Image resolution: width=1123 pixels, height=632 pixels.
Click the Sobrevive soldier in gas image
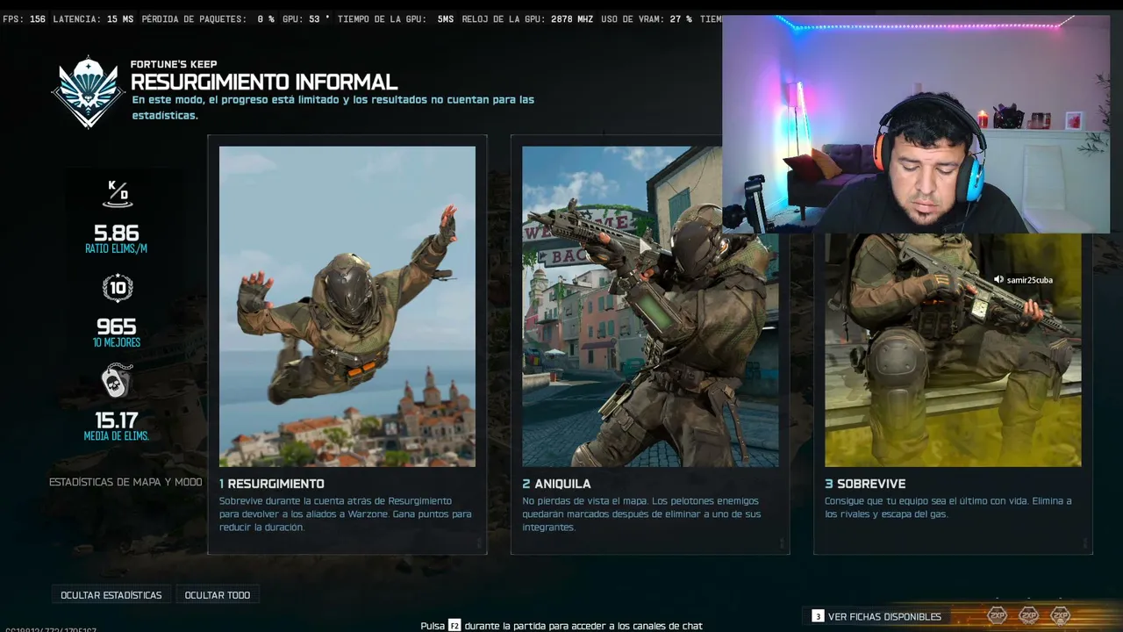(953, 349)
